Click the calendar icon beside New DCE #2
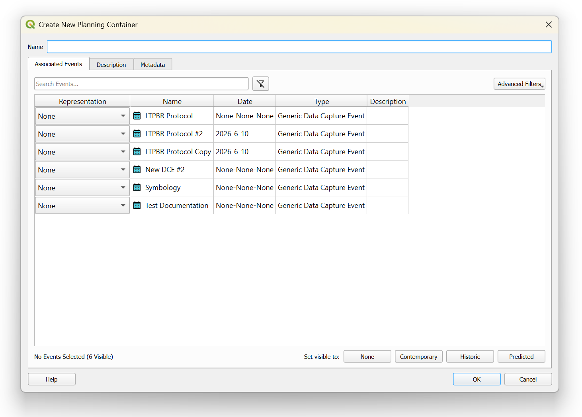 [x=137, y=169]
